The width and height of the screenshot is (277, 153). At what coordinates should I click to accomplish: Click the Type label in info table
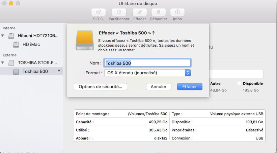(x=177, y=114)
